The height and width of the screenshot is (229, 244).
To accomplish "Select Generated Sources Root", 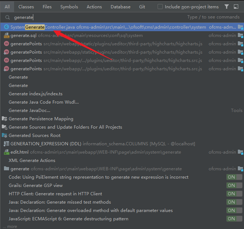I will tap(122, 136).
